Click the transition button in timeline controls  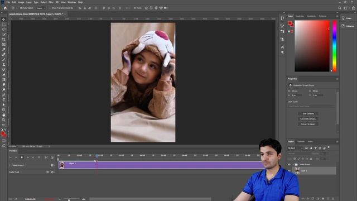click(52, 157)
